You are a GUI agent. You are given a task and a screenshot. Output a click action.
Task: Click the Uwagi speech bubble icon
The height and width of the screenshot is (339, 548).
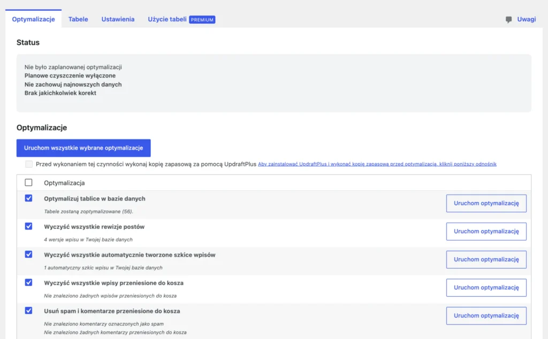click(508, 20)
